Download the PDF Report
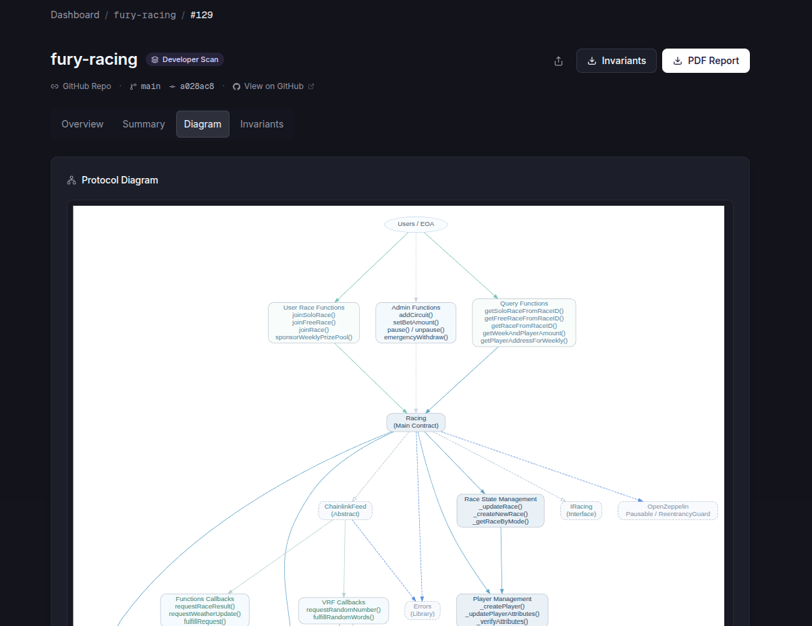812x626 pixels. [x=706, y=61]
